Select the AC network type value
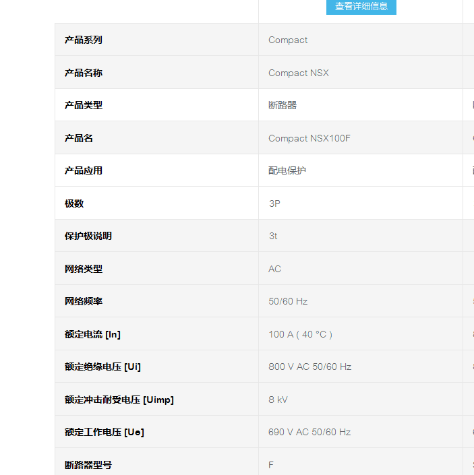This screenshot has height=475, width=474. point(274,269)
